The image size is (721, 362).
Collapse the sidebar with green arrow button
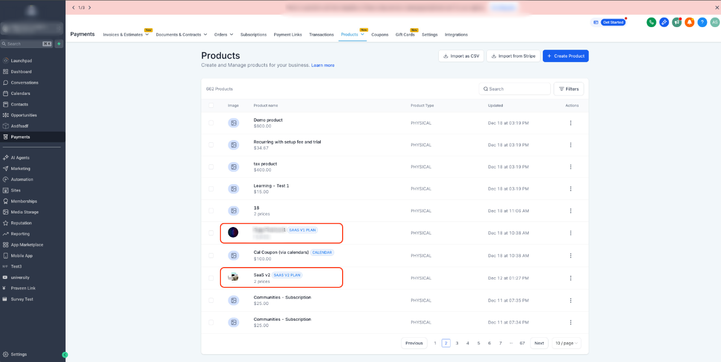[x=65, y=355]
